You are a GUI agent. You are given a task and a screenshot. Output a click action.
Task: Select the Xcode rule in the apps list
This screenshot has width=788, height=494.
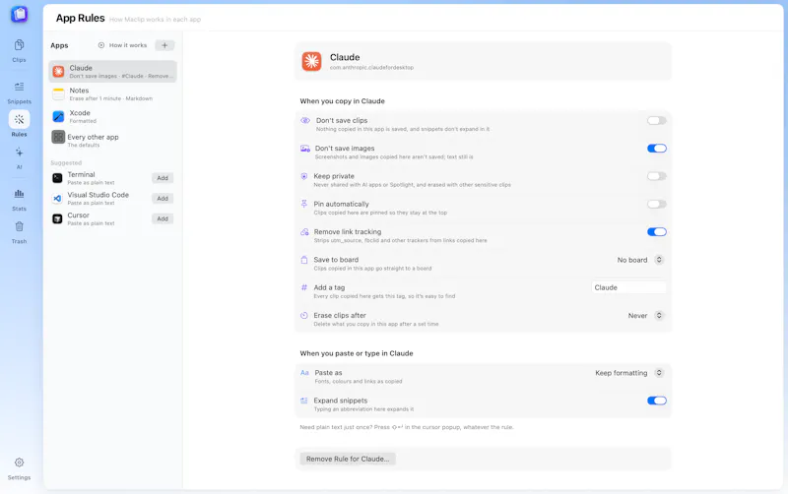pyautogui.click(x=113, y=116)
